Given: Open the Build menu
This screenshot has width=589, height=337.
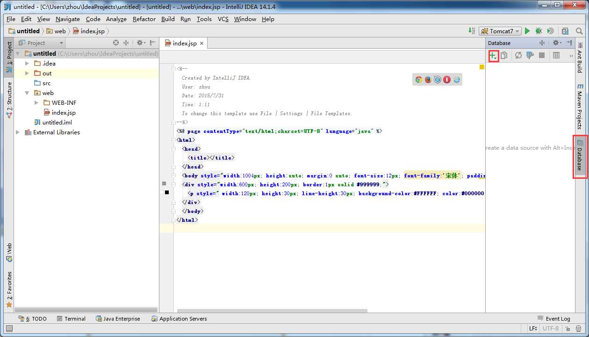Looking at the screenshot, I should tap(168, 19).
